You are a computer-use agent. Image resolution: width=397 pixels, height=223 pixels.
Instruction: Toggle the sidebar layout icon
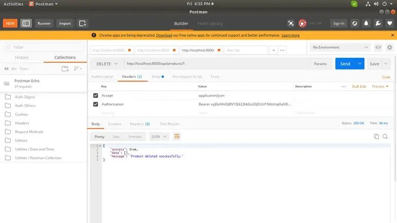pos(26,23)
